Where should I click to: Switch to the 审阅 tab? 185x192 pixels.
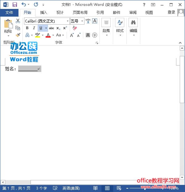pos(133,13)
